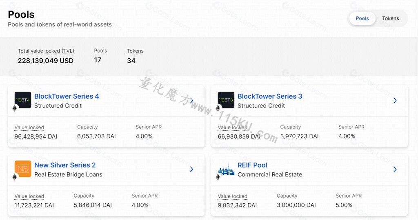Click the Commercial Real Estate subtitle
Image resolution: width=418 pixels, height=220 pixels.
coord(270,174)
